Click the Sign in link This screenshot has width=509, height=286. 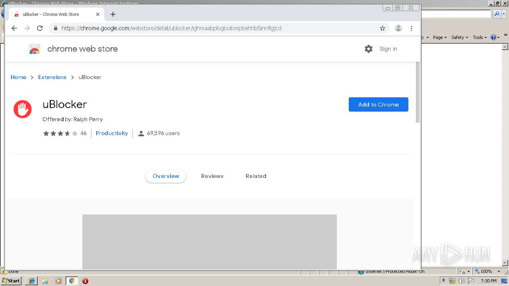(388, 49)
